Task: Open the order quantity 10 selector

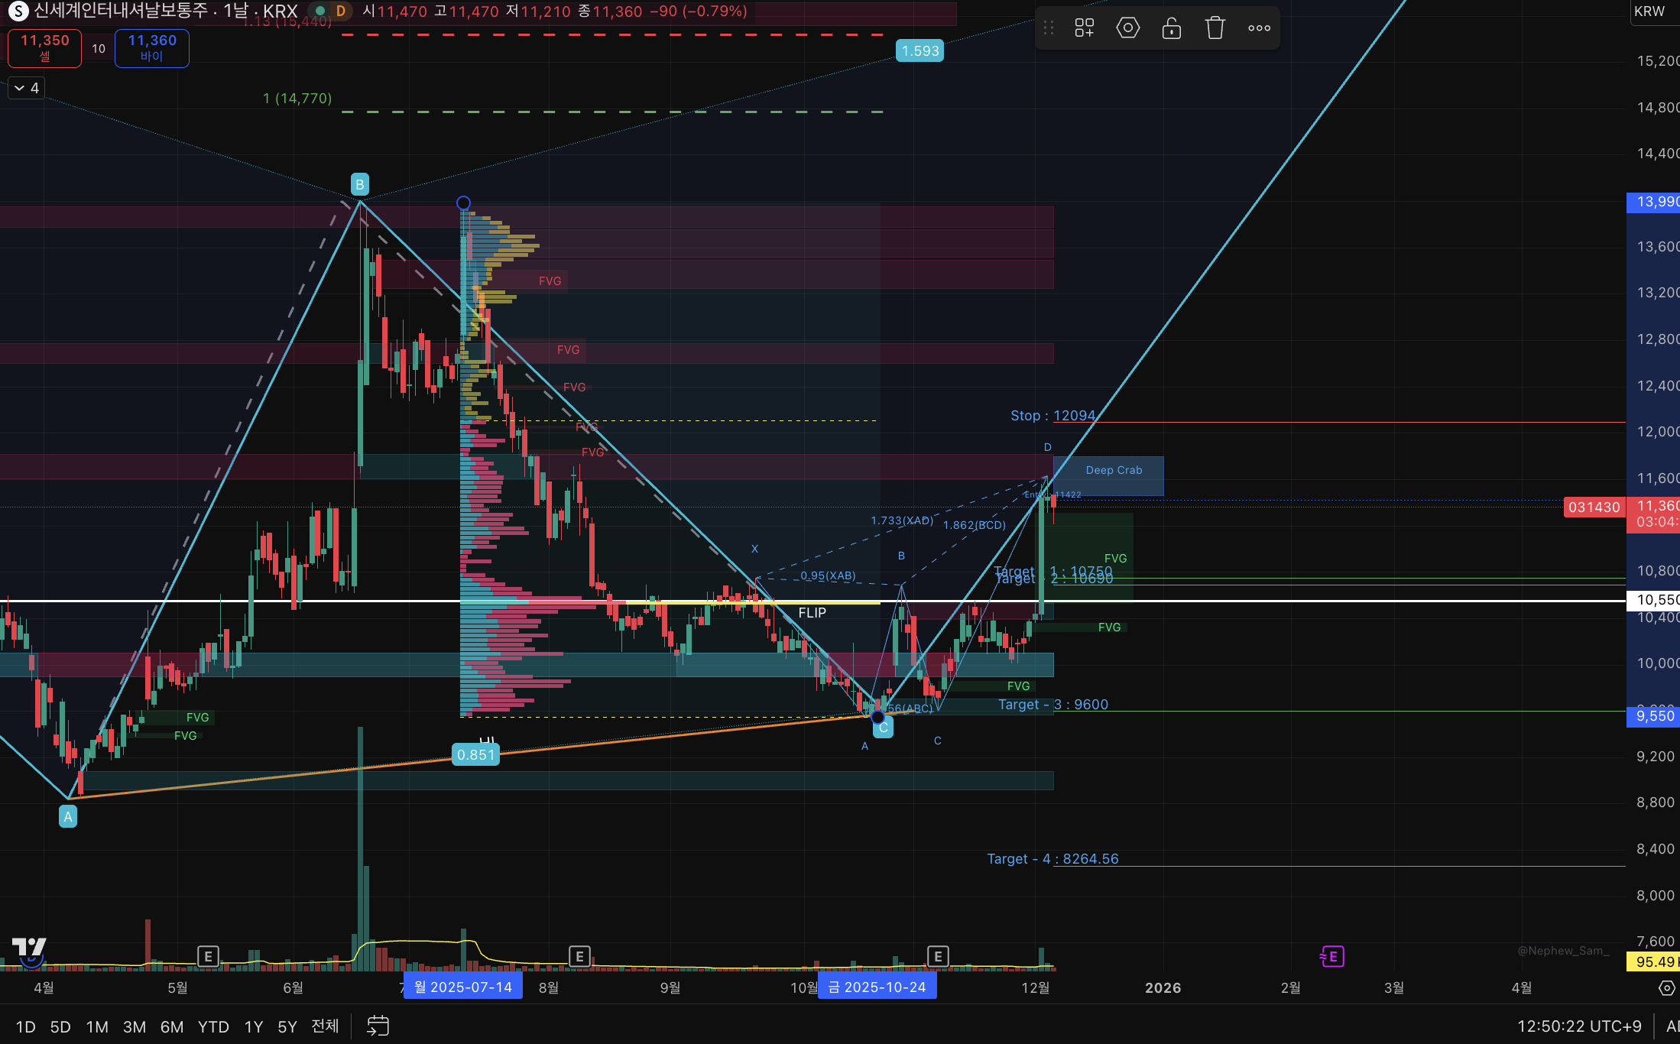Action: [x=99, y=49]
